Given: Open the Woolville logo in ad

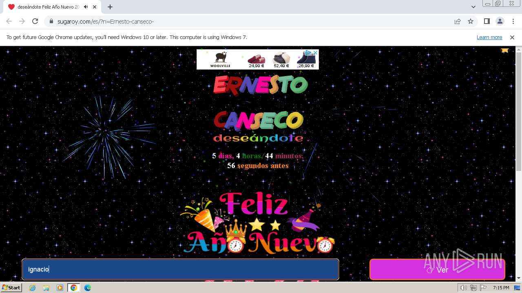Looking at the screenshot, I should (220, 59).
